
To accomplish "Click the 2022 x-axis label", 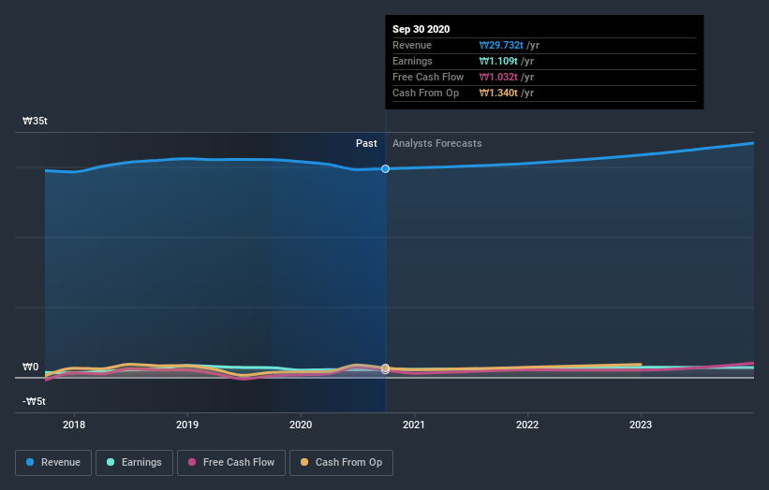I will (527, 425).
